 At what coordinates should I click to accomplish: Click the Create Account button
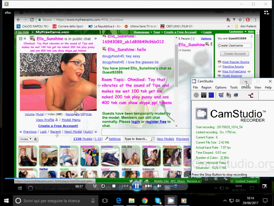(234, 54)
